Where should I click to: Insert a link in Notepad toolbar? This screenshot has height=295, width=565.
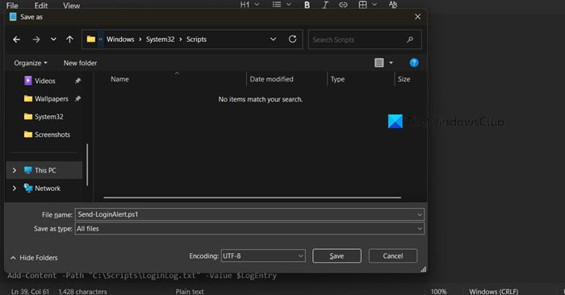343,5
